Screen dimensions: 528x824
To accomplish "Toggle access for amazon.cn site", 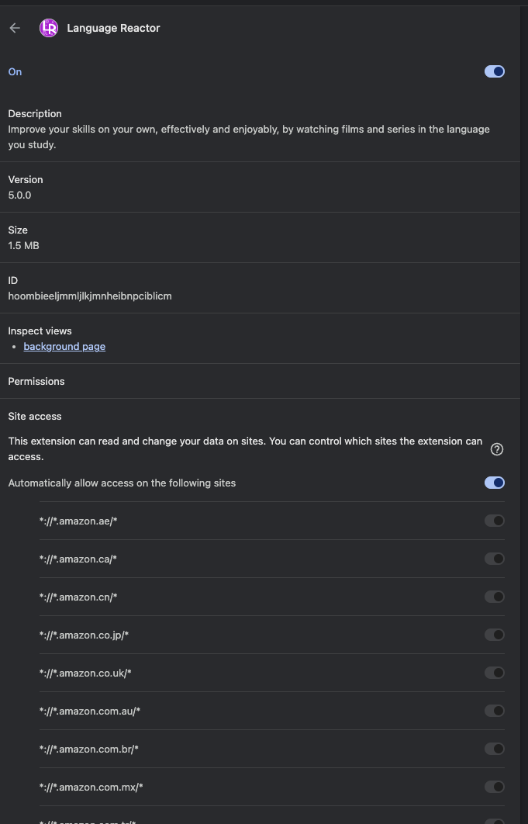I will (x=495, y=597).
